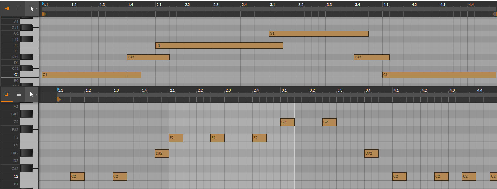Click 3.1 on the upper timeline ruler
This screenshot has height=189, width=497.
(272, 5)
